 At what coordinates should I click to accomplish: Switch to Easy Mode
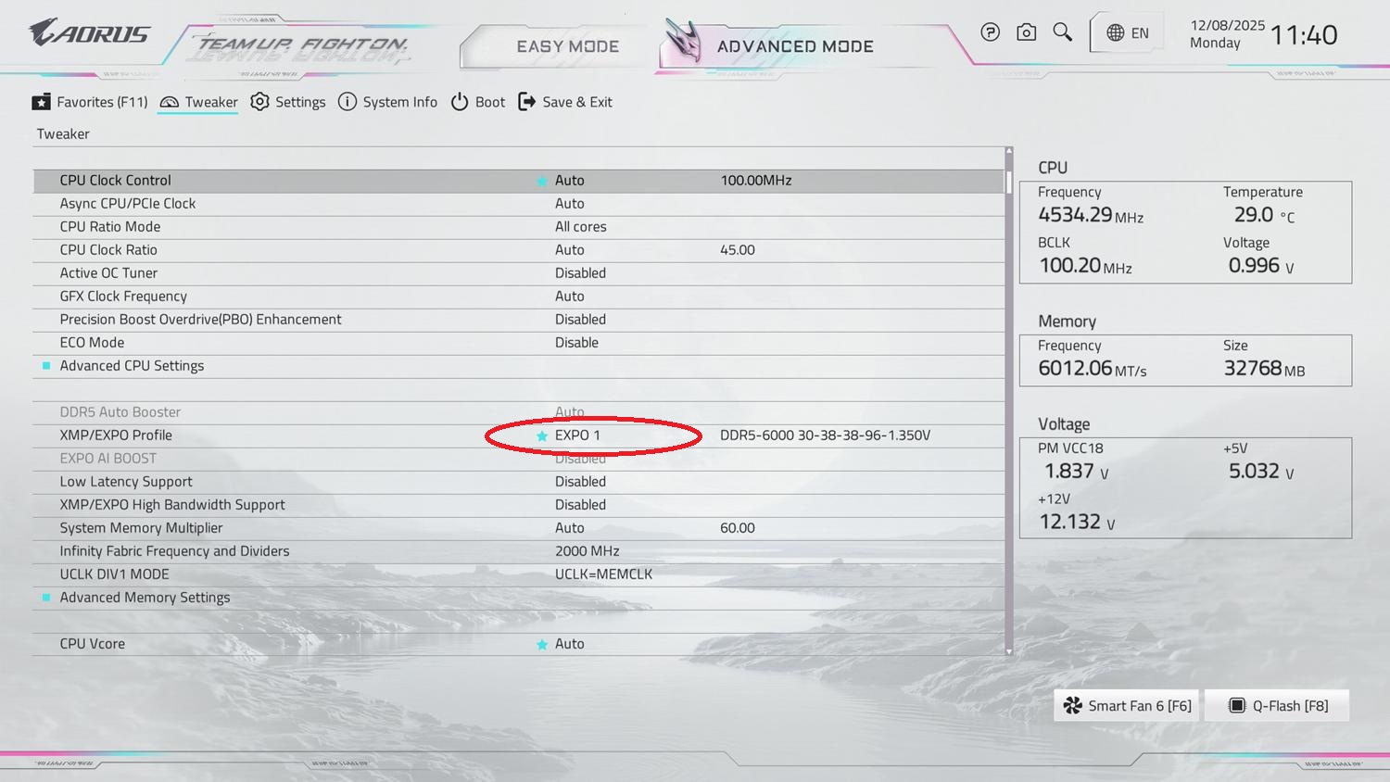567,46
